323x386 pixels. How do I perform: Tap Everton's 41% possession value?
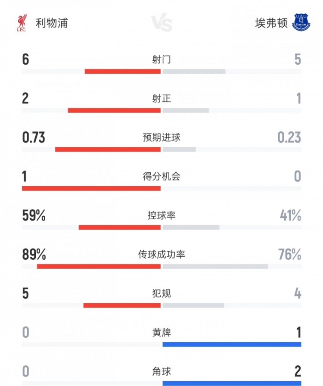click(290, 215)
